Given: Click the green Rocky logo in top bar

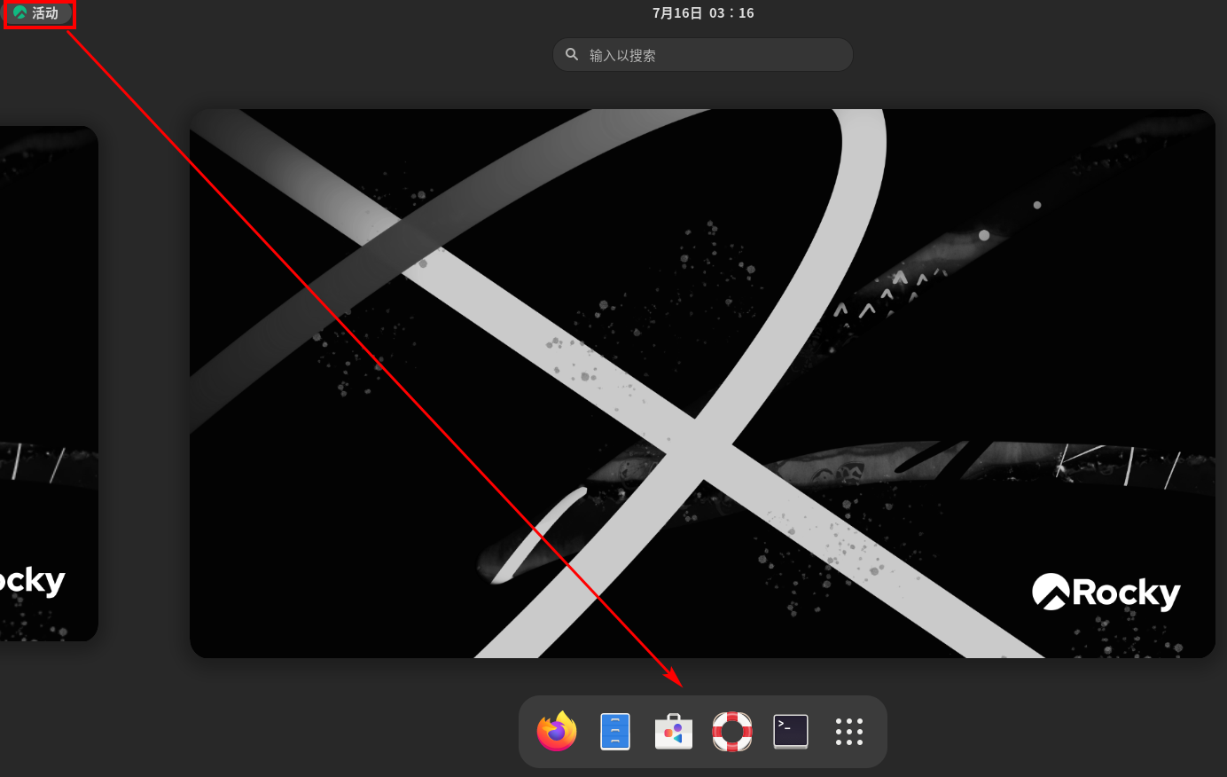Looking at the screenshot, I should pyautogui.click(x=20, y=13).
